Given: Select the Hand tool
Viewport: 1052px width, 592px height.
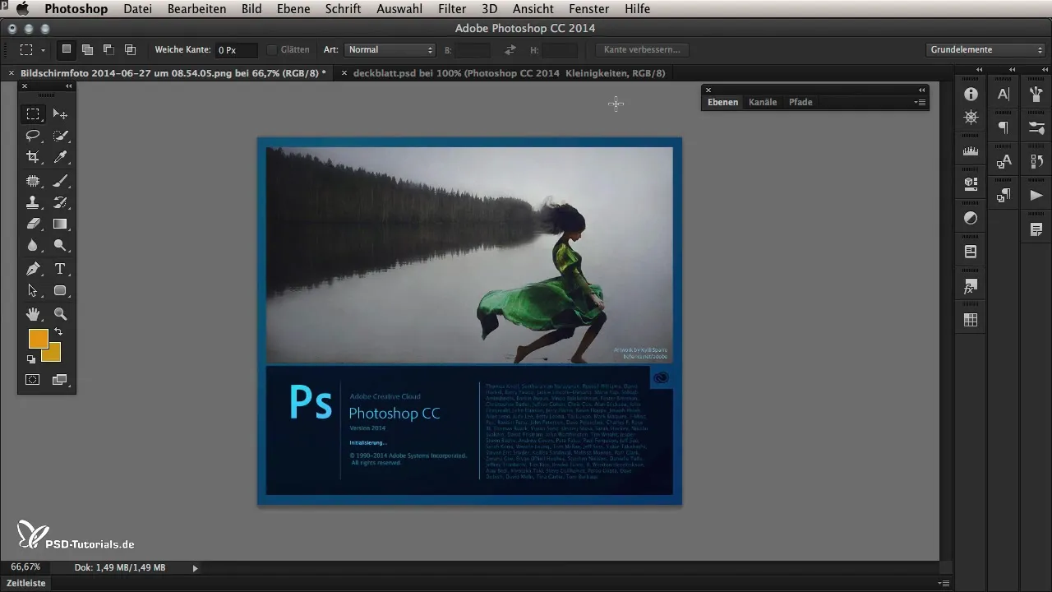Looking at the screenshot, I should [x=33, y=313].
